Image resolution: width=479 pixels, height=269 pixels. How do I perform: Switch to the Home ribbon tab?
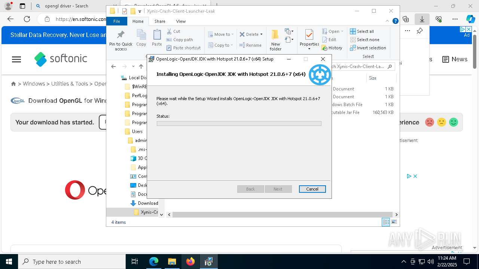coord(138,21)
